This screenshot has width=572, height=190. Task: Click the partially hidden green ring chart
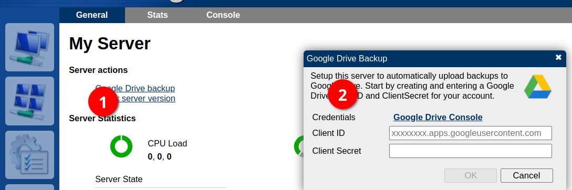[299, 146]
